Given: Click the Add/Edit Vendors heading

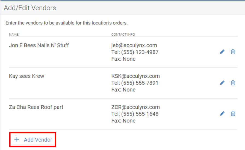Looking at the screenshot, I should (30, 8).
